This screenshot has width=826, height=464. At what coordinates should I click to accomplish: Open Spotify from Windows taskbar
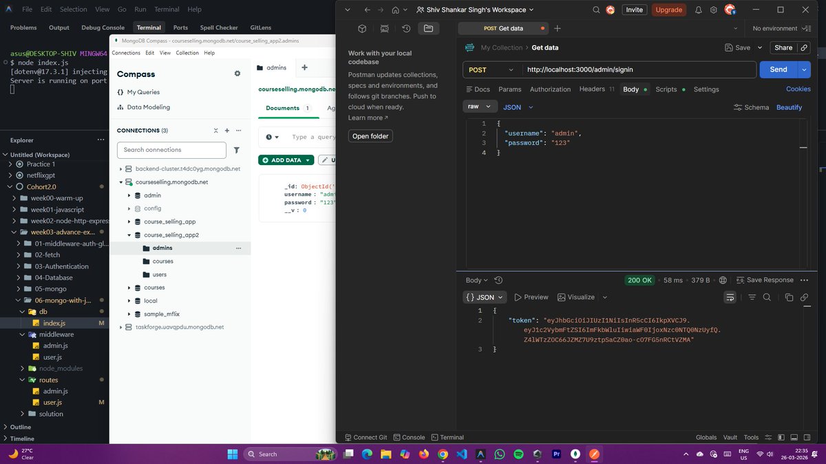[518, 454]
